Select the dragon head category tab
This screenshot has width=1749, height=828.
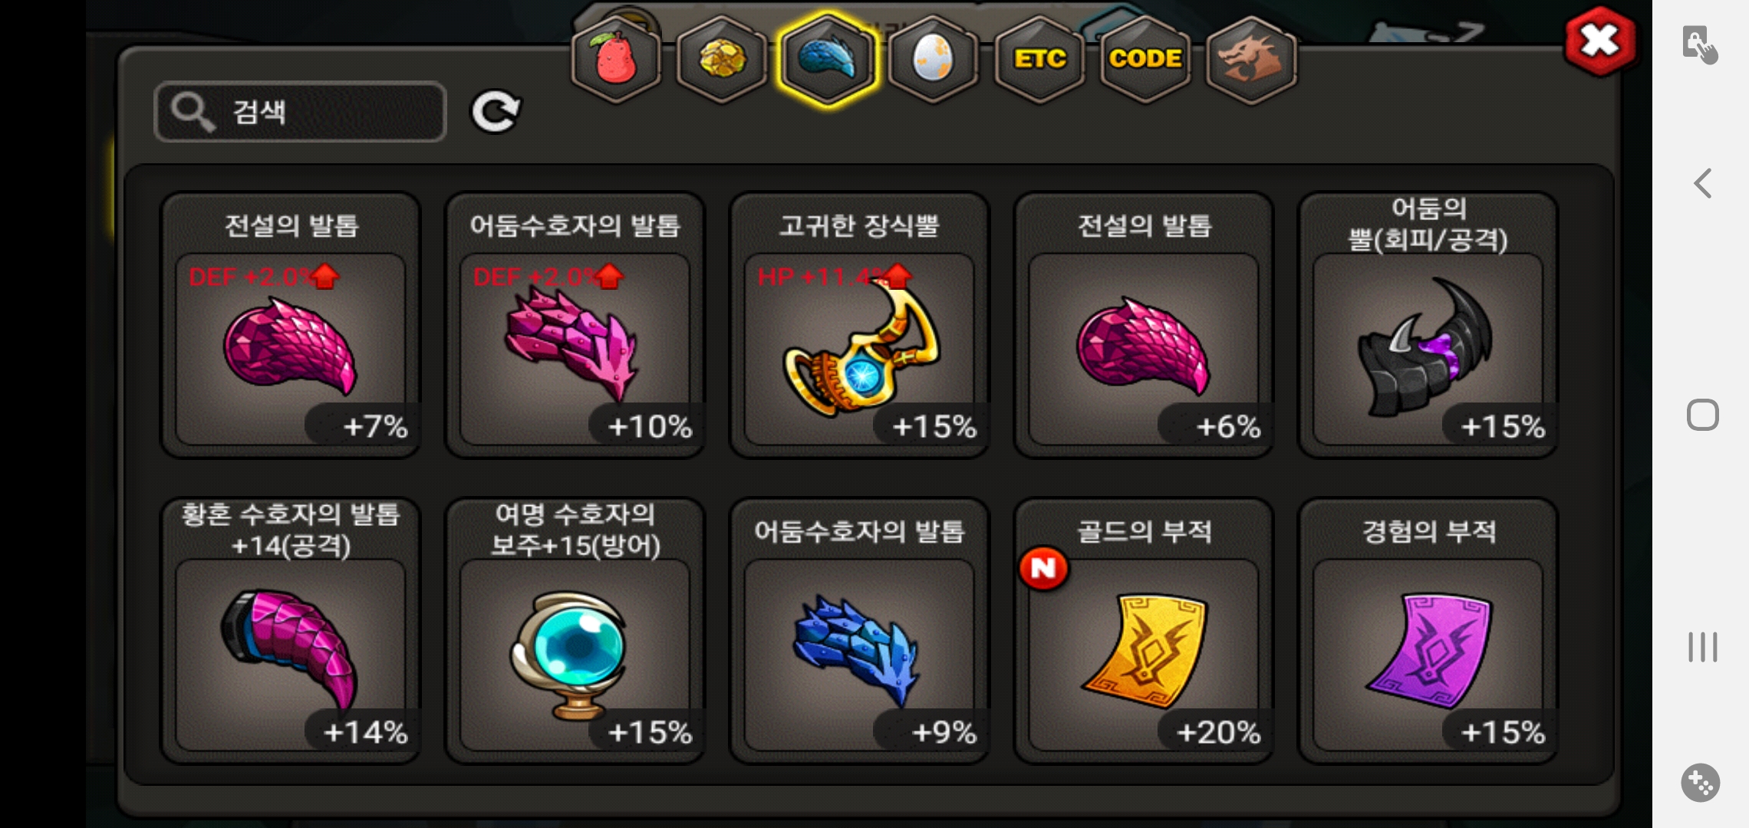1251,59
